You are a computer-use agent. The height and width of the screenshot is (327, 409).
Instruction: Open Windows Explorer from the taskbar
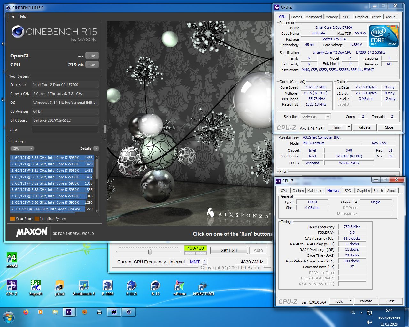pyautogui.click(x=55, y=312)
